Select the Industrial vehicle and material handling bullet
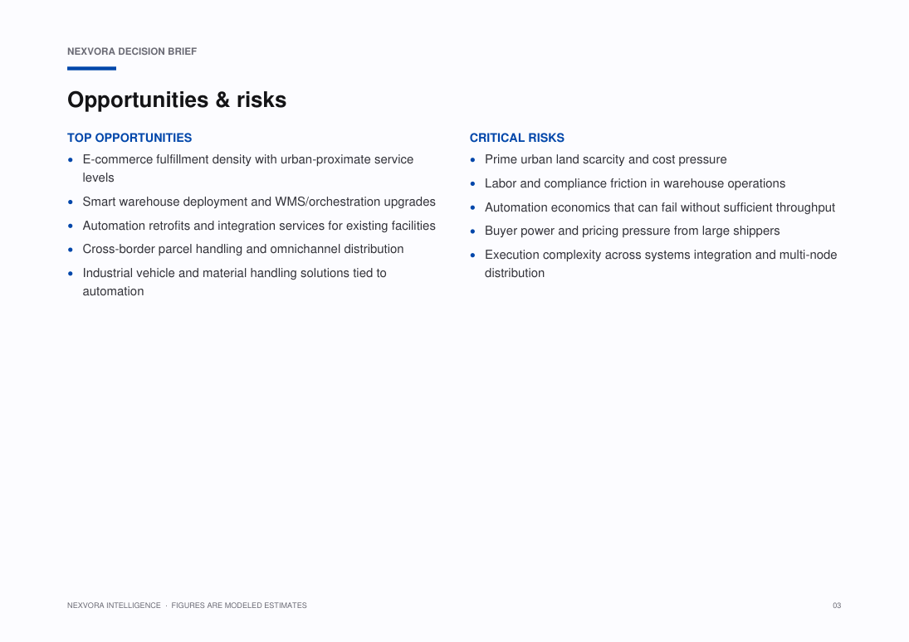 coord(234,282)
